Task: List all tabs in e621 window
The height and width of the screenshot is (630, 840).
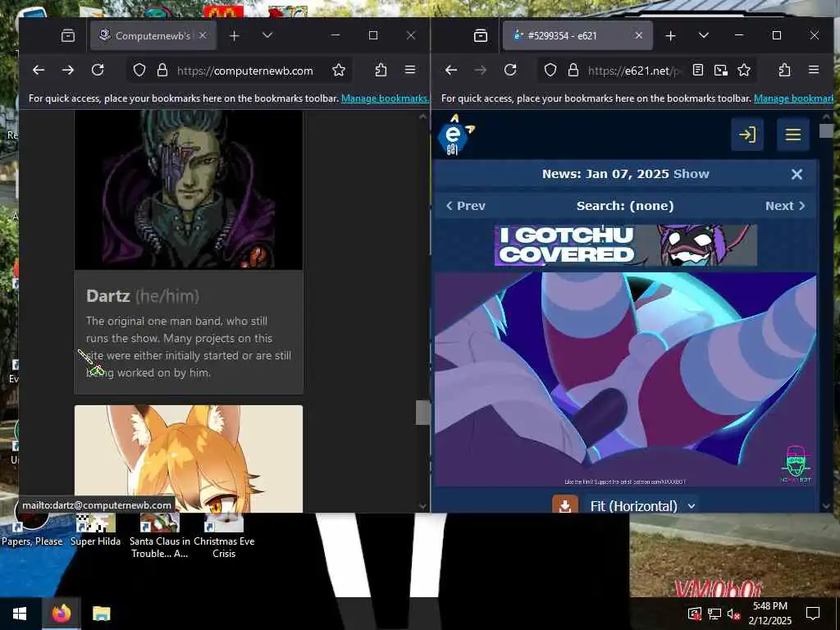Action: pos(703,36)
